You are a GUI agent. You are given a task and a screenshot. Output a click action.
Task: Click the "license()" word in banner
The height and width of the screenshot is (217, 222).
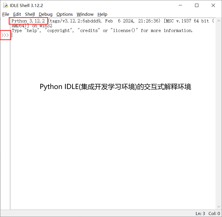click(x=124, y=31)
